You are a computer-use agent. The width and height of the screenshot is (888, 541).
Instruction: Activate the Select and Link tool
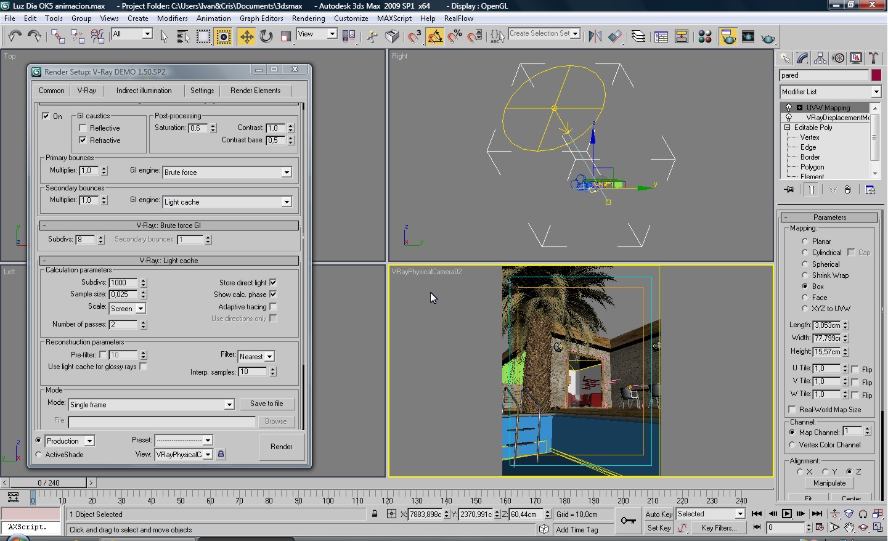pyautogui.click(x=57, y=36)
